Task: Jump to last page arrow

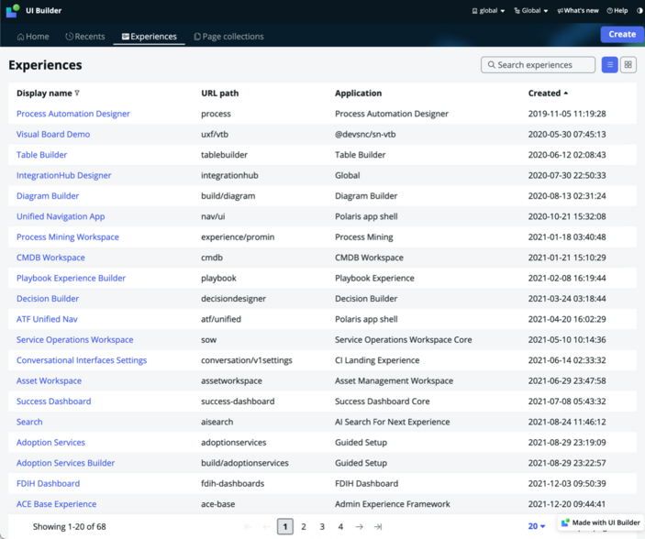Action: point(378,527)
